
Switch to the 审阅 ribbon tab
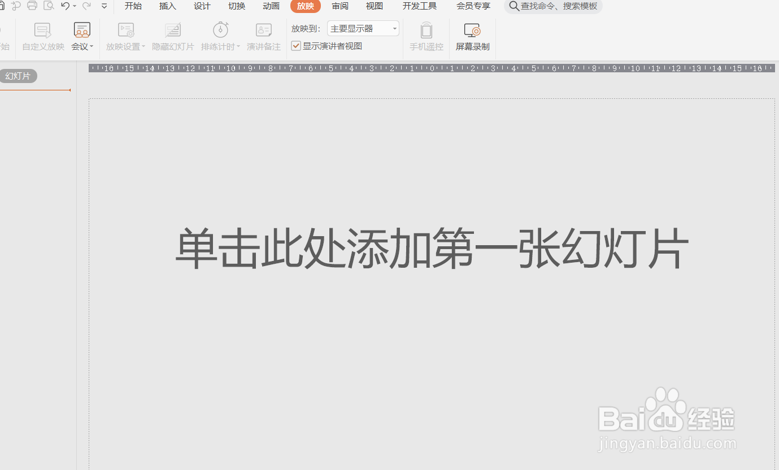tap(340, 6)
